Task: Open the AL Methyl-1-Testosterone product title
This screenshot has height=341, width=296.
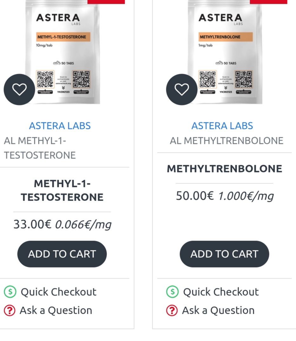Action: tap(40, 148)
